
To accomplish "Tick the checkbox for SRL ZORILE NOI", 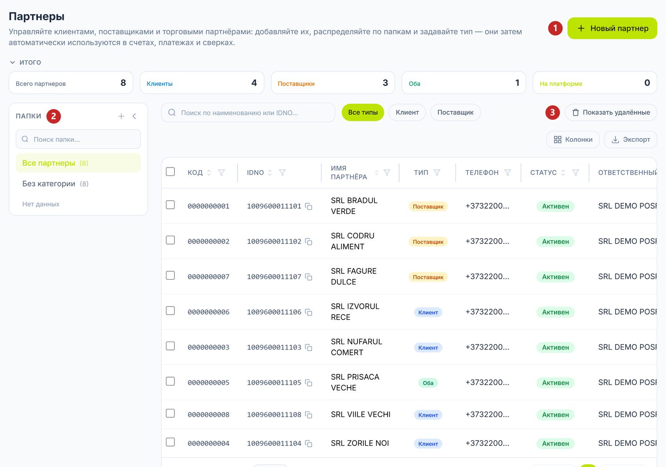I will (x=170, y=442).
